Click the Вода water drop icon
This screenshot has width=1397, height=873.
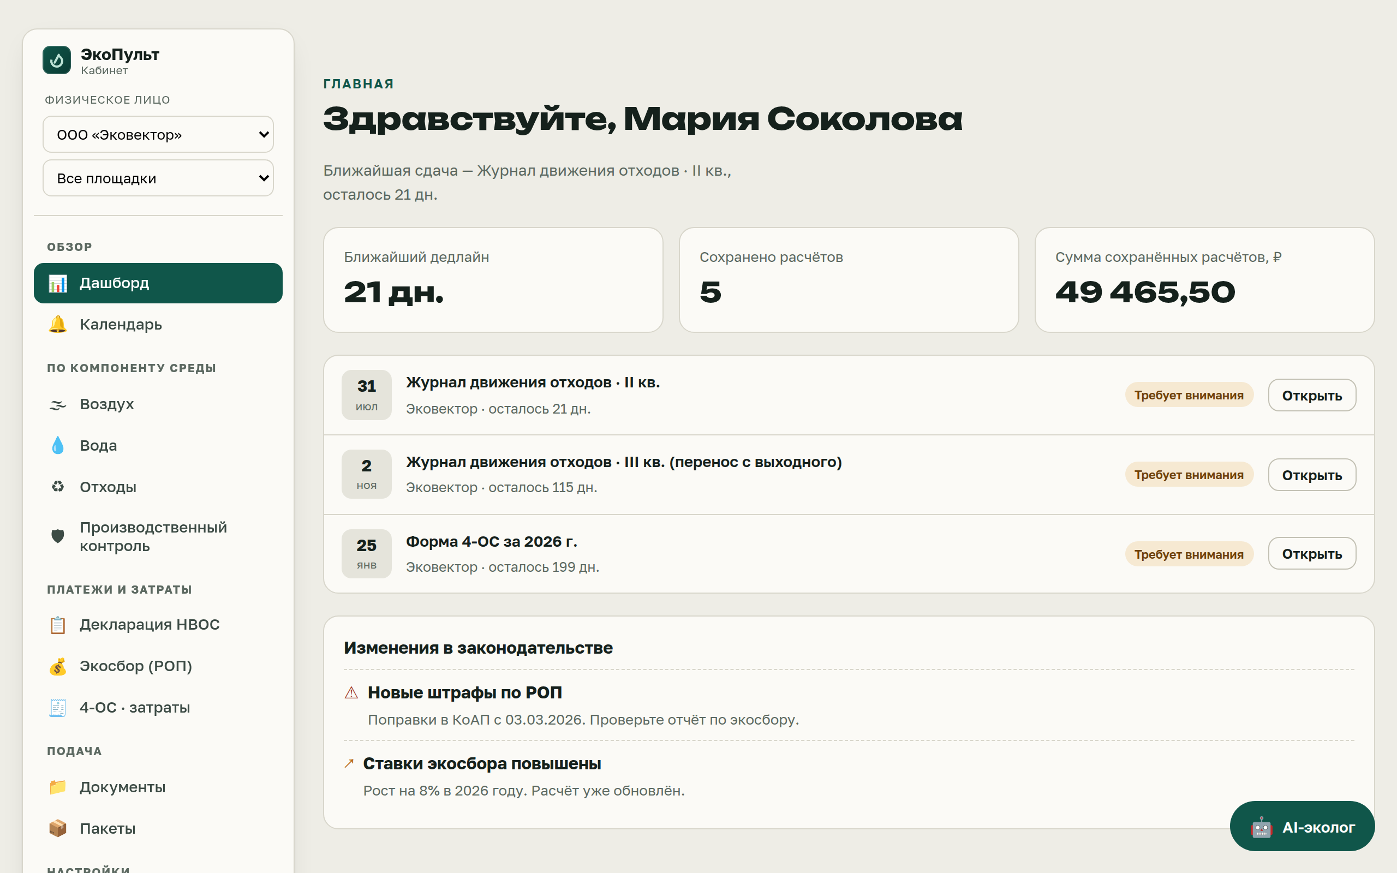(x=58, y=446)
